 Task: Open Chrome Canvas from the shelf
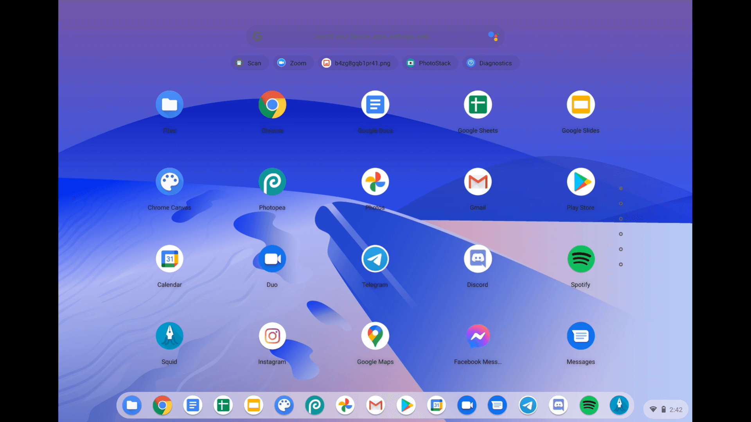284,405
